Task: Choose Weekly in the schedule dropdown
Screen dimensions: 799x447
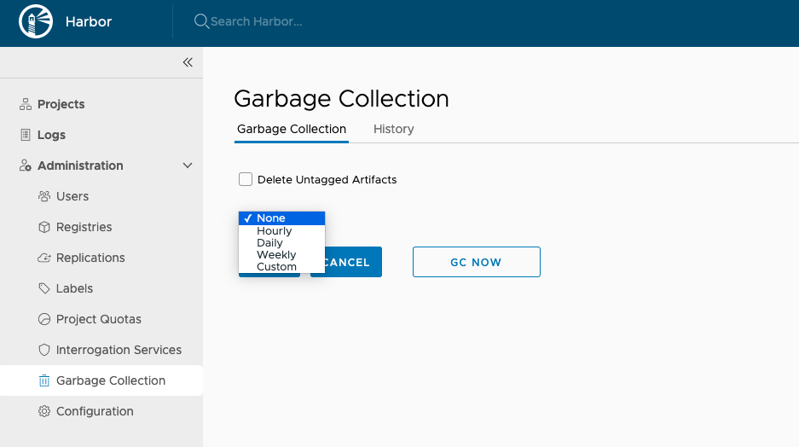Action: click(276, 254)
